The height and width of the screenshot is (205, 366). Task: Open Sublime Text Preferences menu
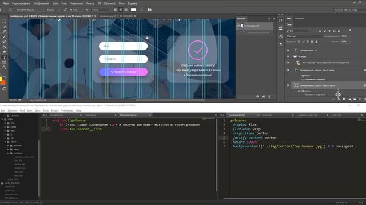[x=67, y=110]
